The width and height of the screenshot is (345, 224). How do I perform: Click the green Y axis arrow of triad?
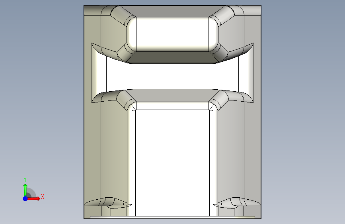25,190
